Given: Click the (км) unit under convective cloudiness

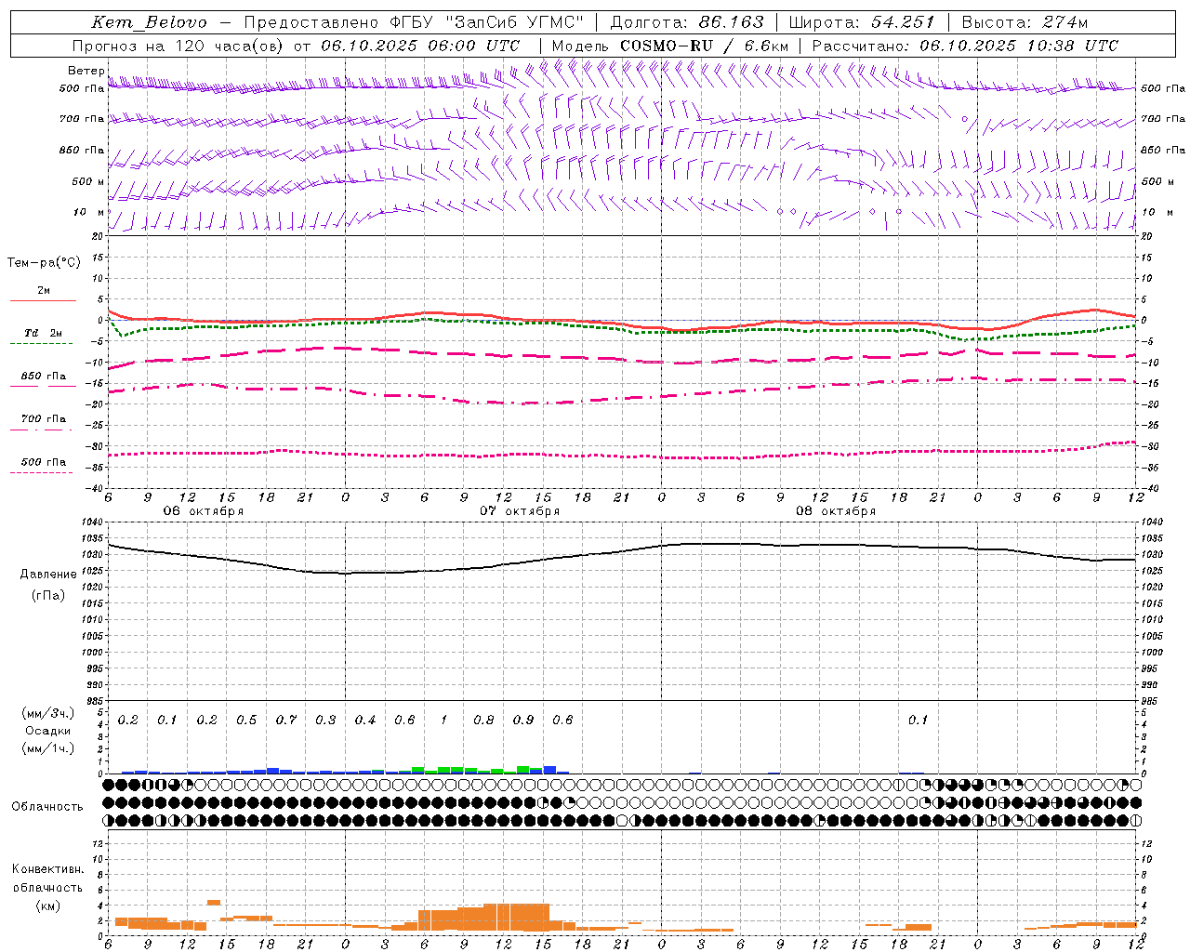Looking at the screenshot, I should pos(47,906).
